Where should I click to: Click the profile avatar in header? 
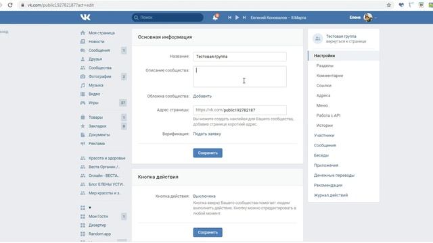(368, 18)
